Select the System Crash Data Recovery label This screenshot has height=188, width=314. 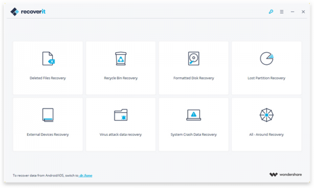pos(194,135)
